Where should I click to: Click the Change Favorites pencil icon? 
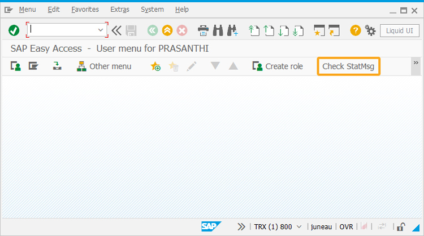click(192, 66)
